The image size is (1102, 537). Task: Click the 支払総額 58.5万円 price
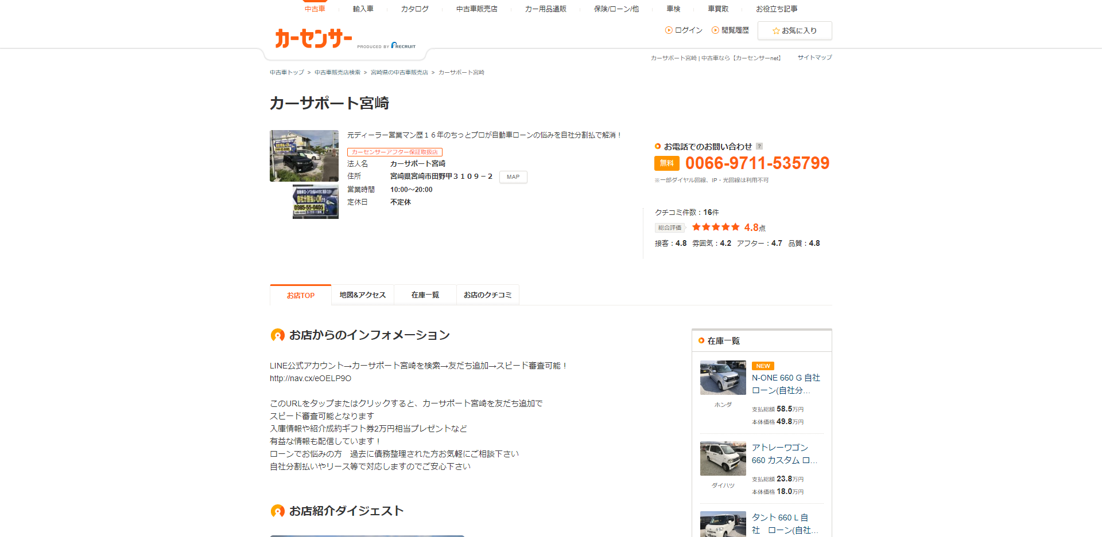[x=778, y=409]
